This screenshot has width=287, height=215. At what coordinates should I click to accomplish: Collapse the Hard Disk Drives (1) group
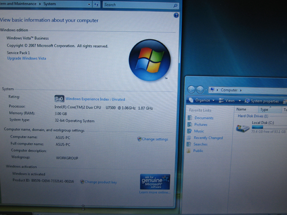tap(253, 116)
